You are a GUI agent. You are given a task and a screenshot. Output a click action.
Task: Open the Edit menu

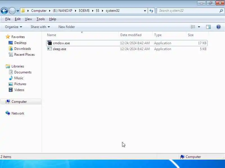(18, 19)
